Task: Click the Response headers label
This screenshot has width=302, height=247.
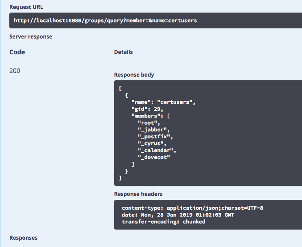Action: pos(138,194)
